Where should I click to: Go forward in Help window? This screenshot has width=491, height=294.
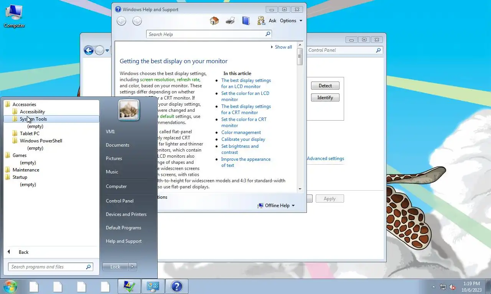[x=137, y=21]
